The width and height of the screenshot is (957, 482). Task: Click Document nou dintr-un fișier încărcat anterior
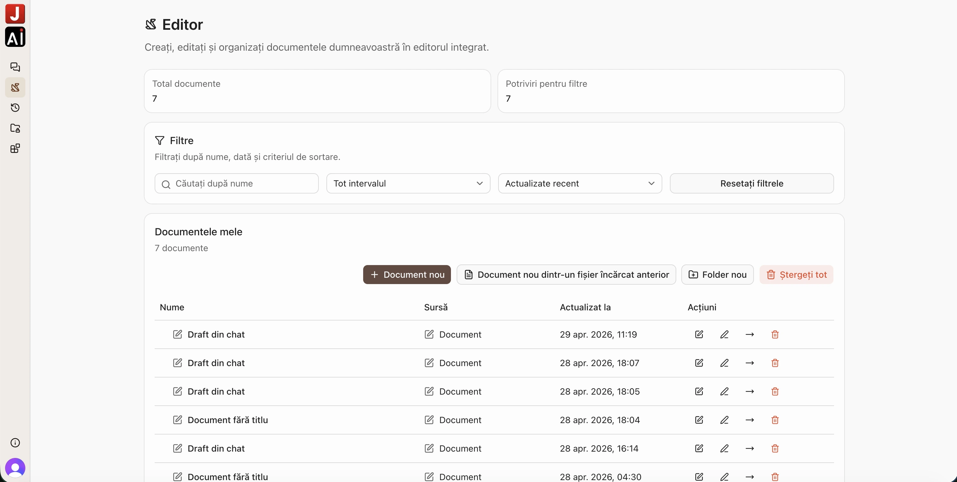coord(566,275)
